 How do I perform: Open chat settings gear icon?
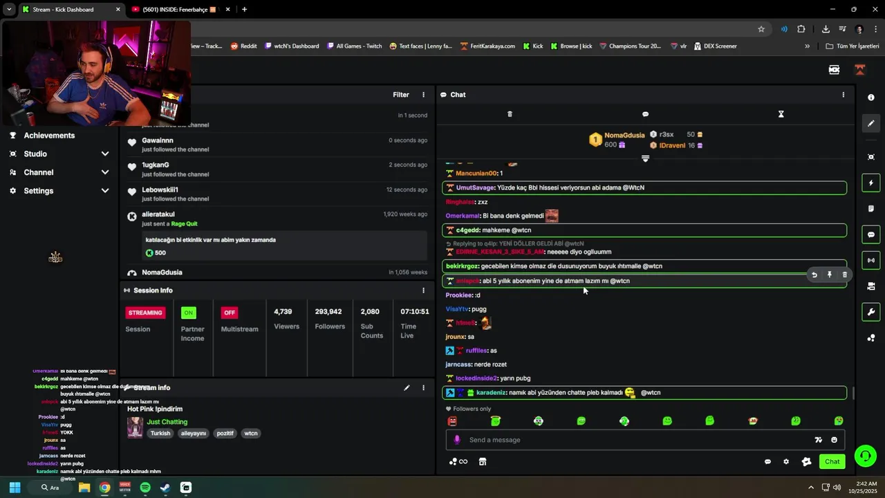coord(786,462)
